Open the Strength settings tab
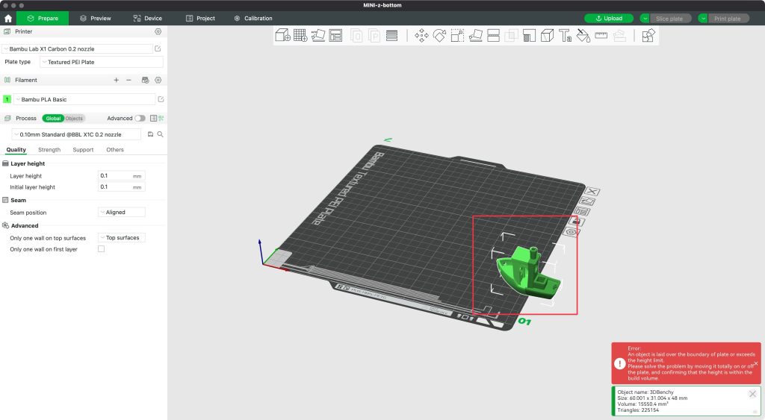 click(x=49, y=150)
